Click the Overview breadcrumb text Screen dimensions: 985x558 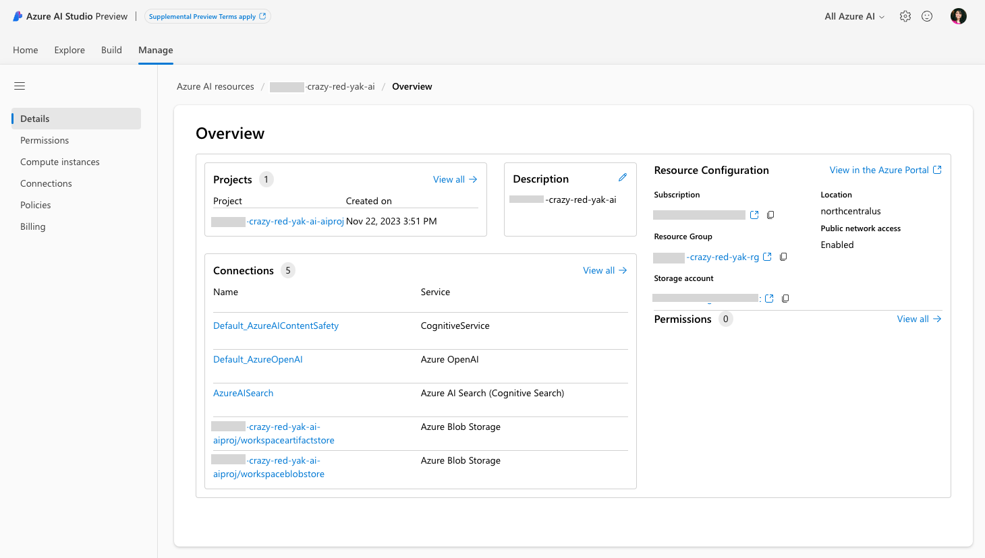pyautogui.click(x=412, y=86)
